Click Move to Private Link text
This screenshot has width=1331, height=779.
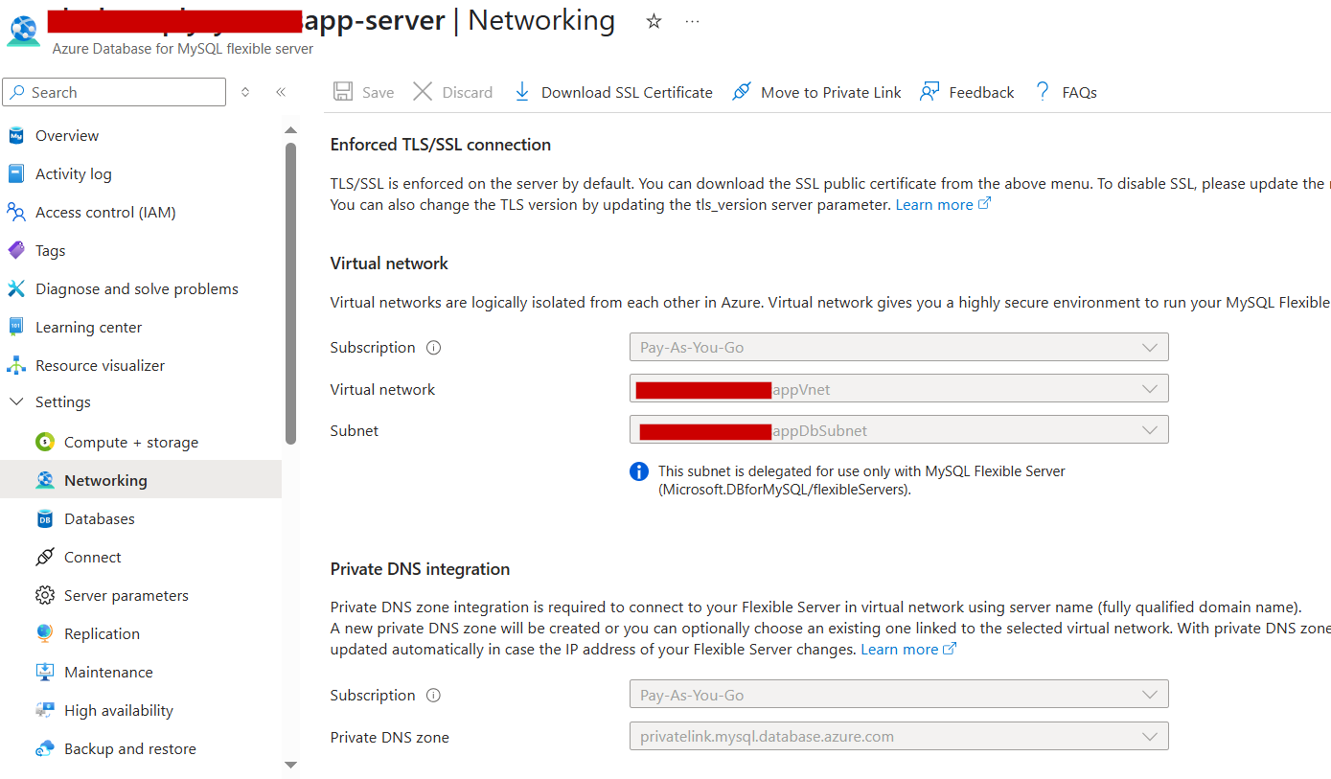click(x=831, y=93)
